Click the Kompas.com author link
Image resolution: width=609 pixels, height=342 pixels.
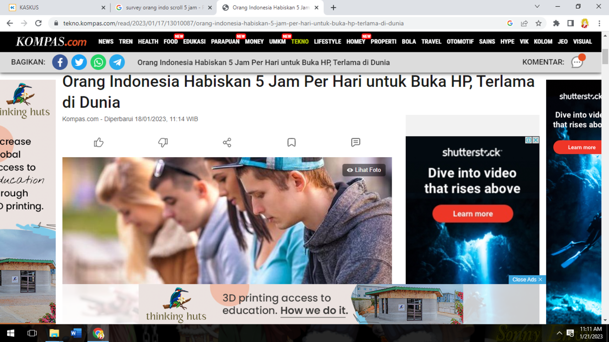point(80,119)
